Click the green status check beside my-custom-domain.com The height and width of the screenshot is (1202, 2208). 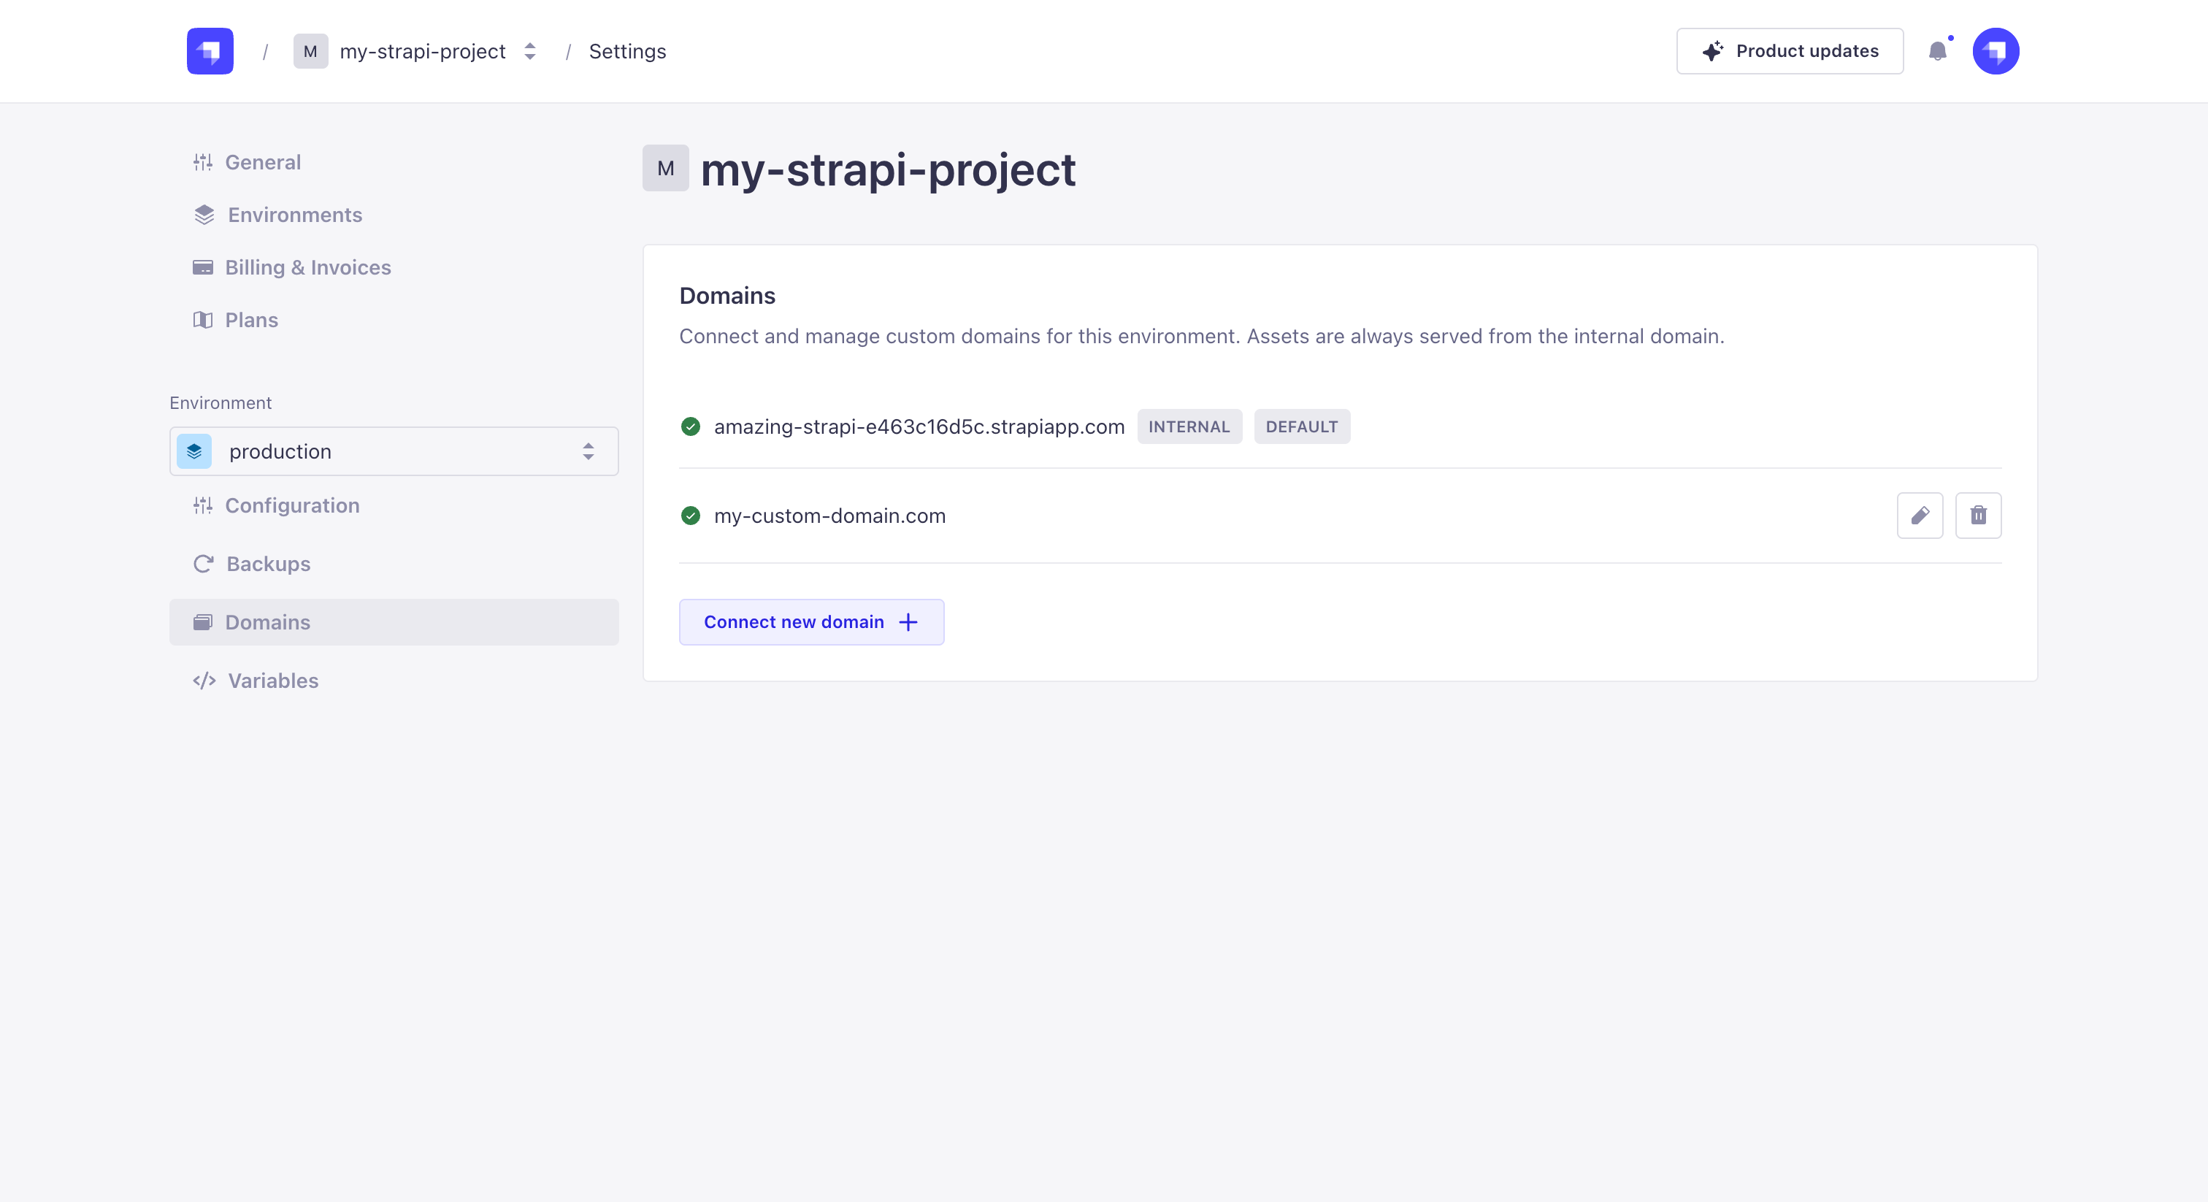coord(690,516)
